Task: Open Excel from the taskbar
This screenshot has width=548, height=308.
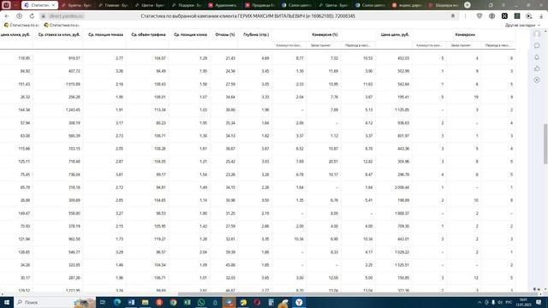Action: [x=187, y=302]
